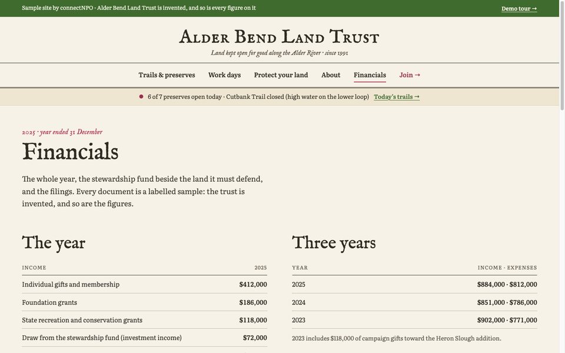This screenshot has width=565, height=353.
Task: Click the INCOME · EXPENSES column header
Action: click(507, 268)
